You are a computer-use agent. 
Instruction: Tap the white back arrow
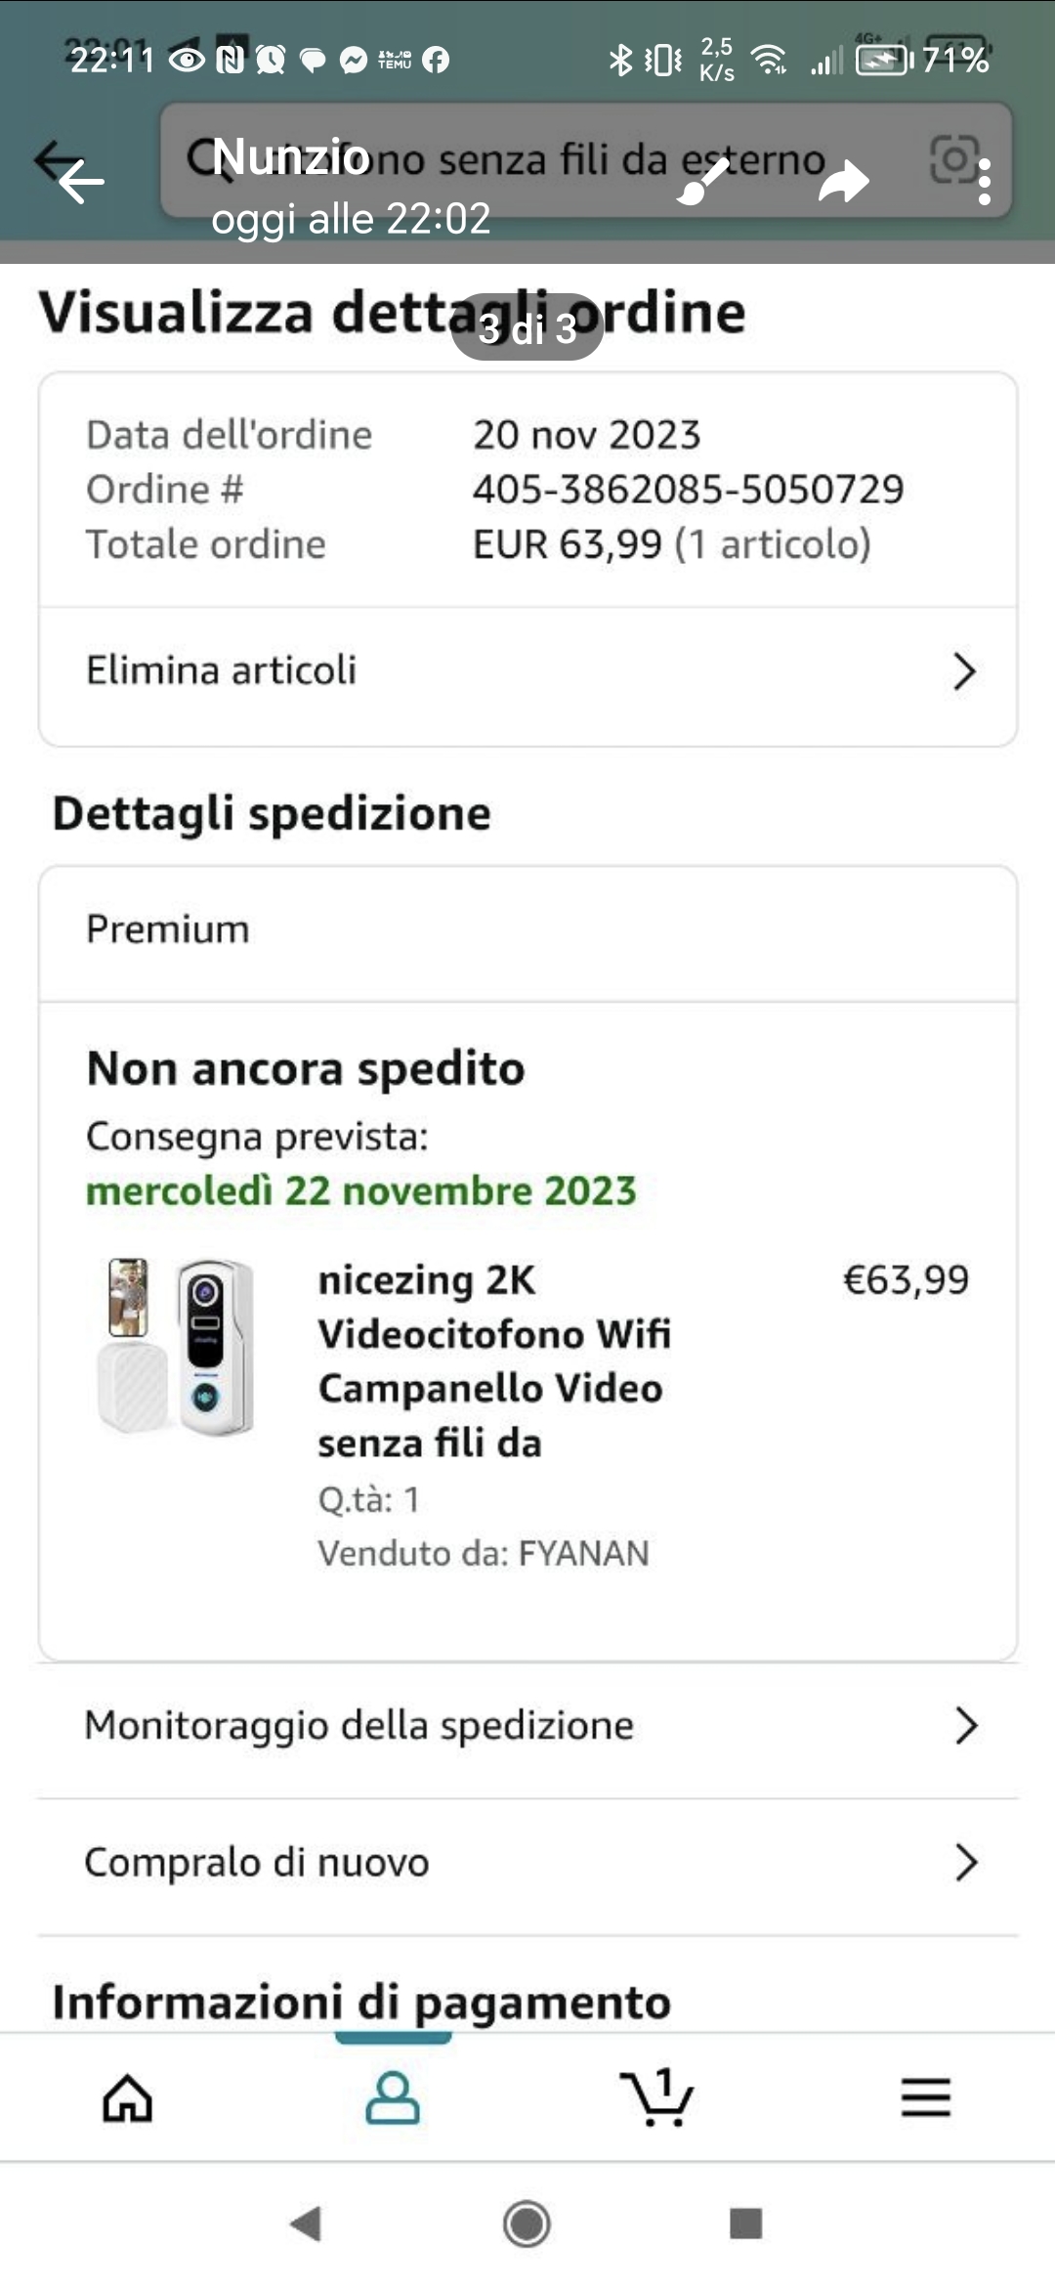(x=81, y=182)
